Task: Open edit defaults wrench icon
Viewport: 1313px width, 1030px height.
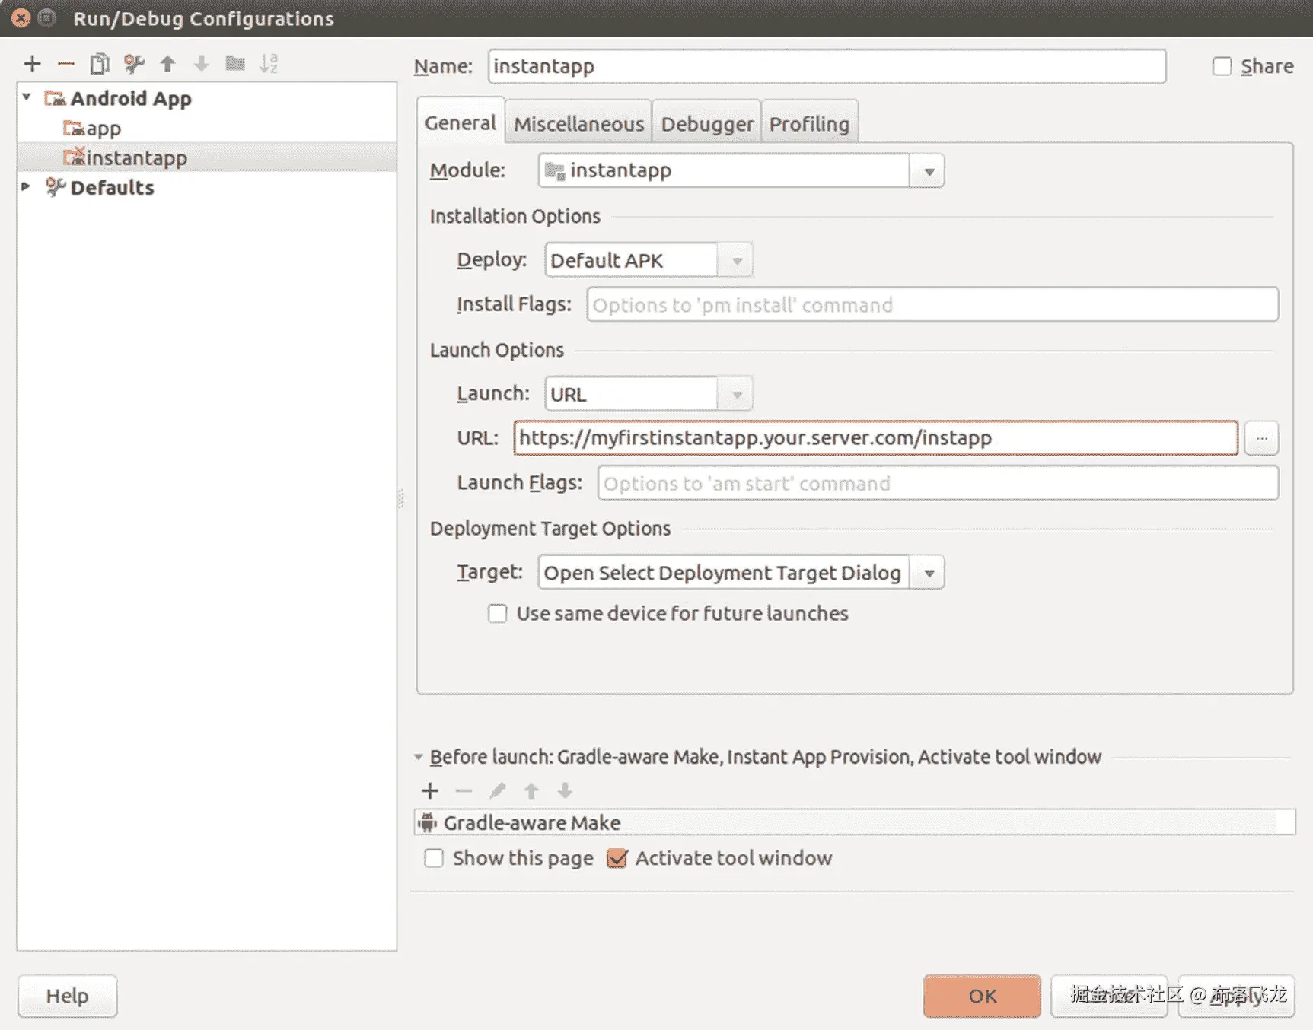Action: (134, 64)
